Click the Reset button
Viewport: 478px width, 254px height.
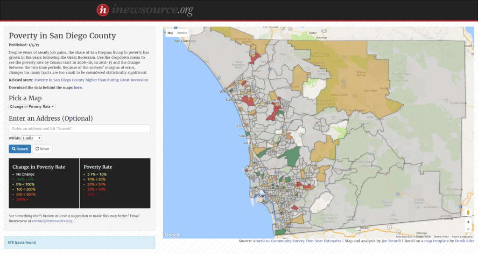pyautogui.click(x=42, y=149)
